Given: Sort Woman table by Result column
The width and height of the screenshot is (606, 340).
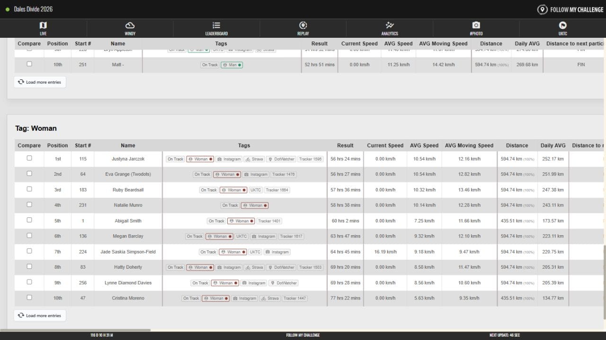Looking at the screenshot, I should [345, 145].
